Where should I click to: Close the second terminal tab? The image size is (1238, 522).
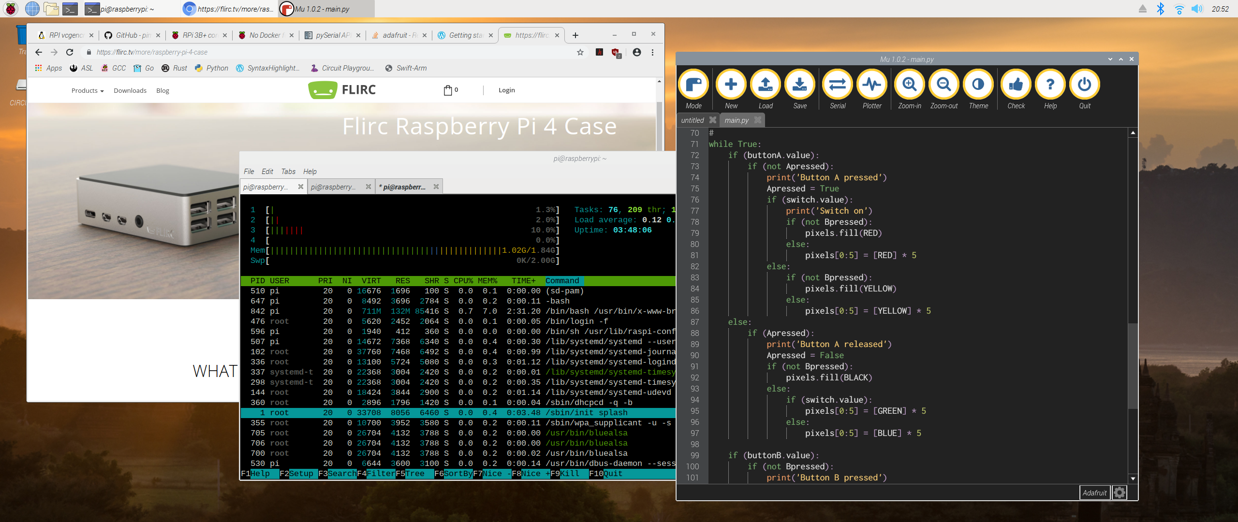click(368, 187)
